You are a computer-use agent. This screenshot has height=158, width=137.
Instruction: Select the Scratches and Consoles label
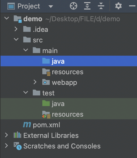(x=62, y=146)
